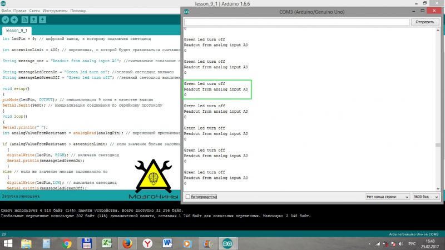
Task: Click the serial monitor scrollbar thumb
Action: coord(438,145)
